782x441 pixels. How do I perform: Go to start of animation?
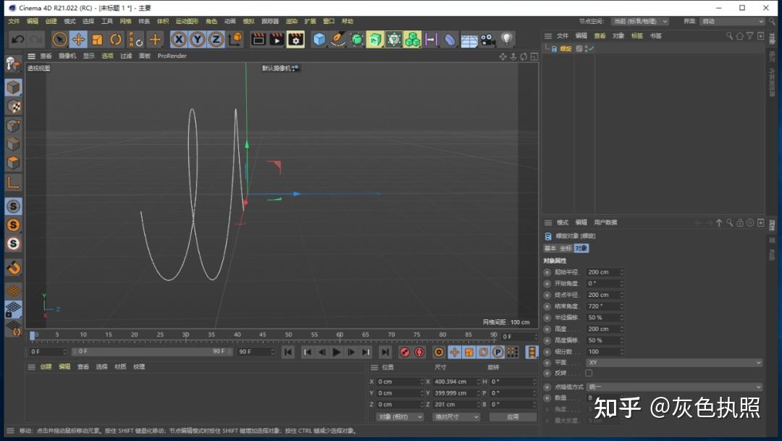click(288, 352)
